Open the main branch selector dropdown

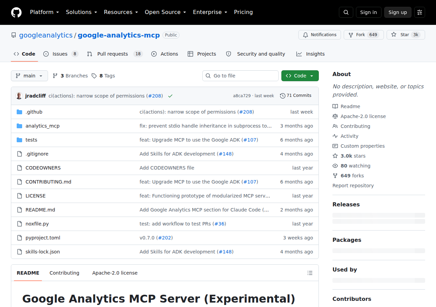(x=29, y=76)
